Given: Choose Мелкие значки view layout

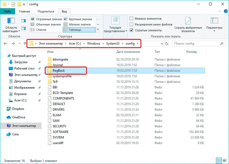Looking at the screenshot, I should coord(77,24).
